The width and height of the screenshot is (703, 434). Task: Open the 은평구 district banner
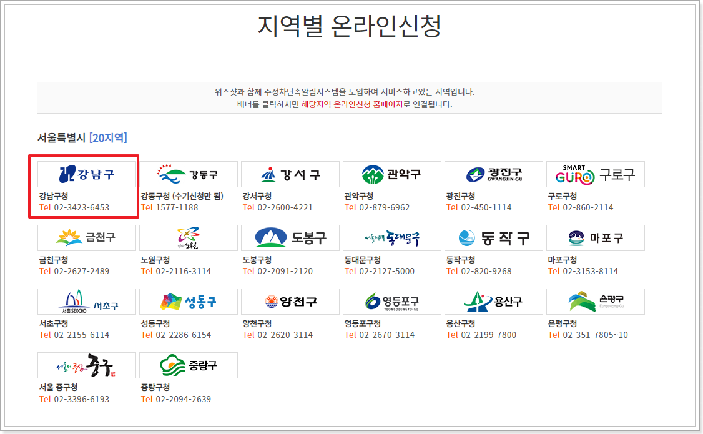pos(596,302)
